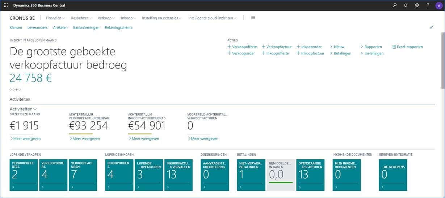The height and width of the screenshot is (198, 445).
Task: Expand Instelling en extensies menu
Action: 162,18
